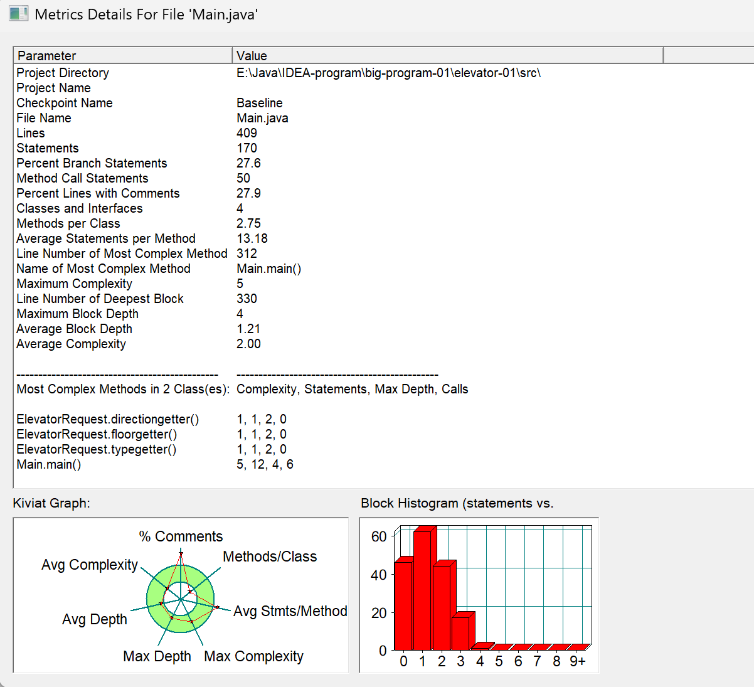Viewport: 754px width, 687px height.
Task: Click the Block Histogram title label
Action: (457, 503)
